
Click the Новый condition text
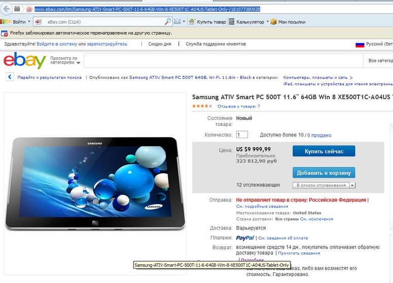244,118
